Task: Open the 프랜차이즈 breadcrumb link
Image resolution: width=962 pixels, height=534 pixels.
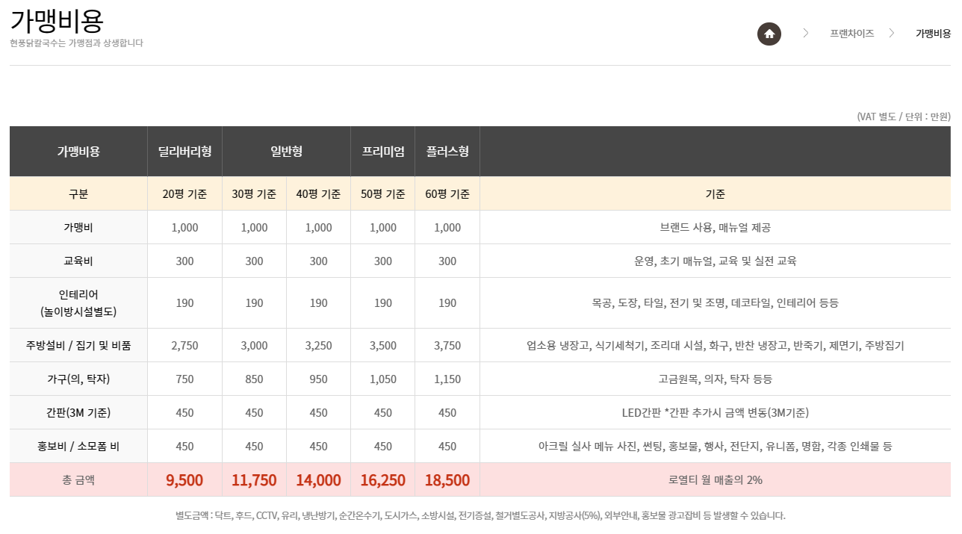Action: point(851,34)
